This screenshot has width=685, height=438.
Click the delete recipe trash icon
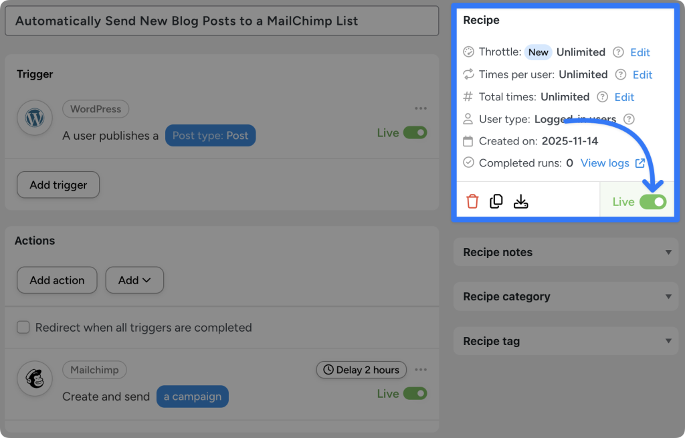472,201
